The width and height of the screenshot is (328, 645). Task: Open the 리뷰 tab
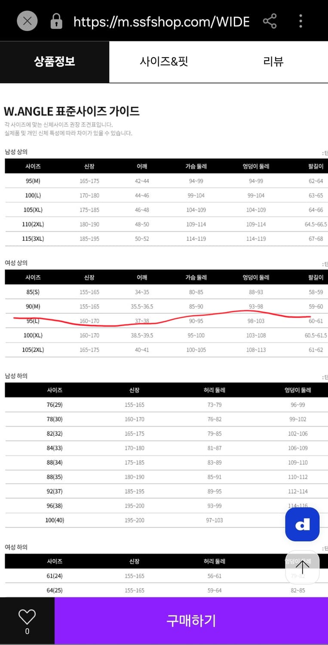point(273,61)
